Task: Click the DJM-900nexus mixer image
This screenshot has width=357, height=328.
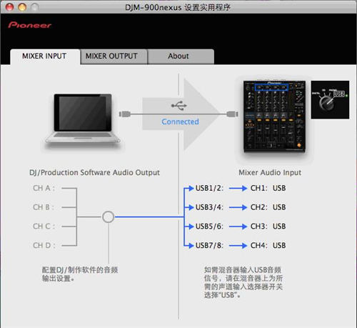Action: [x=274, y=116]
